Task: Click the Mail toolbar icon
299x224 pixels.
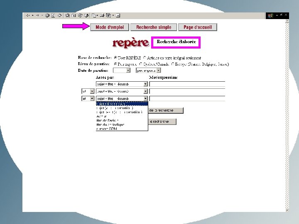Action: (x=94, y=15)
